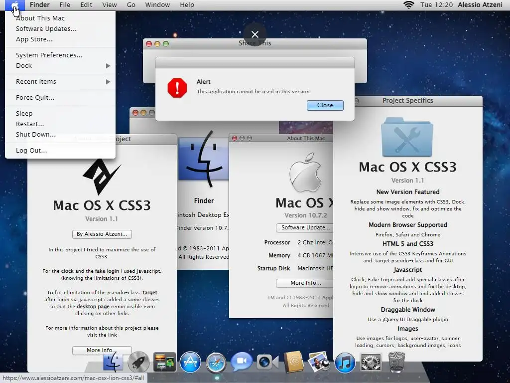Click the Wi-Fi status icon
Image resolution: width=510 pixels, height=383 pixels.
[x=408, y=5]
